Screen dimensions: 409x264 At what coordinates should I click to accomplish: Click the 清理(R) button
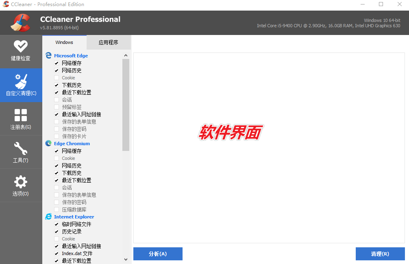(380, 253)
